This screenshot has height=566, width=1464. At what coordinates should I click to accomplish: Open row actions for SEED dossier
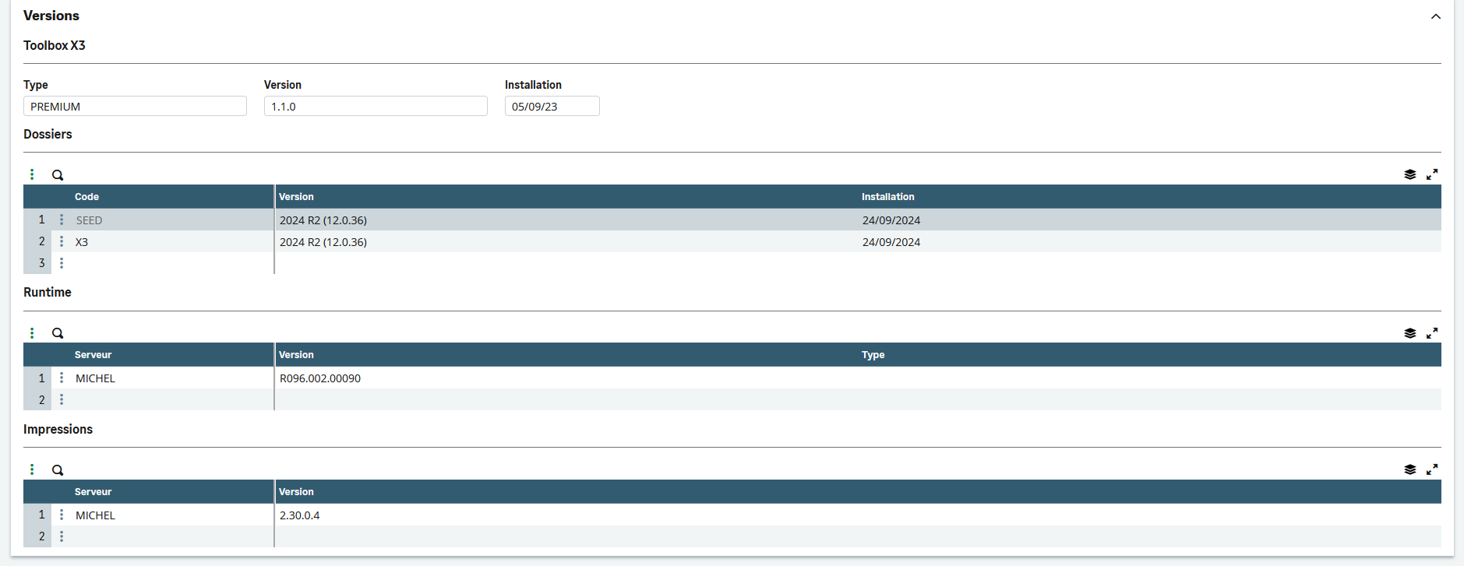tap(62, 220)
